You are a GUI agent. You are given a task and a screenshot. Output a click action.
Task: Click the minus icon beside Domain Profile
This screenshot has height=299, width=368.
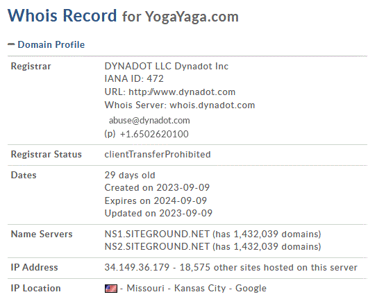coord(11,44)
